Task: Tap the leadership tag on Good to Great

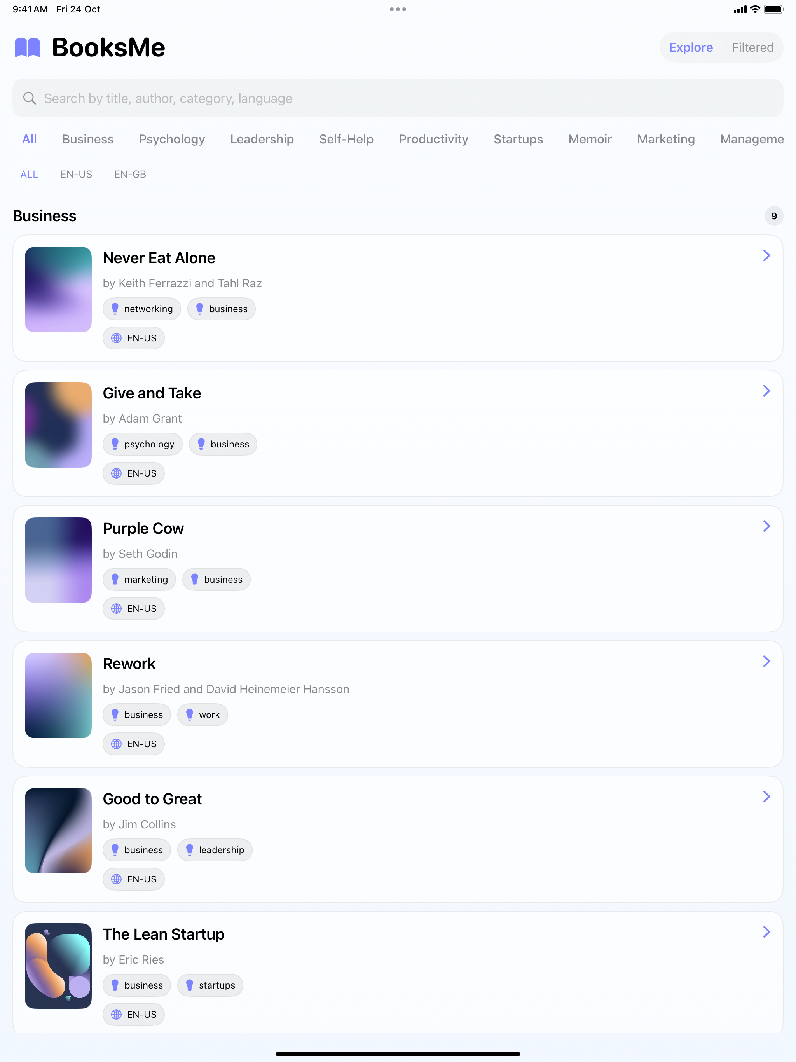Action: click(x=215, y=850)
